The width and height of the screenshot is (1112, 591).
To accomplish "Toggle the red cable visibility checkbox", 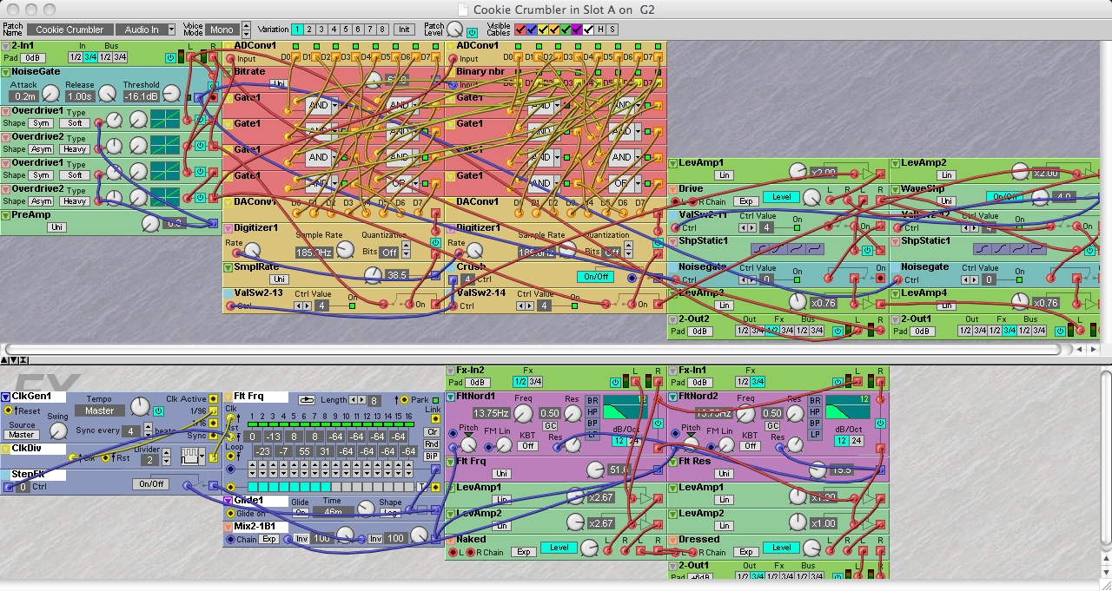I will (520, 30).
